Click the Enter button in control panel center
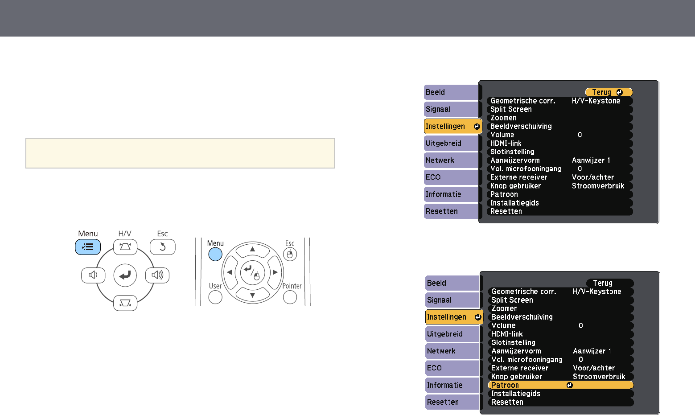 [x=125, y=275]
